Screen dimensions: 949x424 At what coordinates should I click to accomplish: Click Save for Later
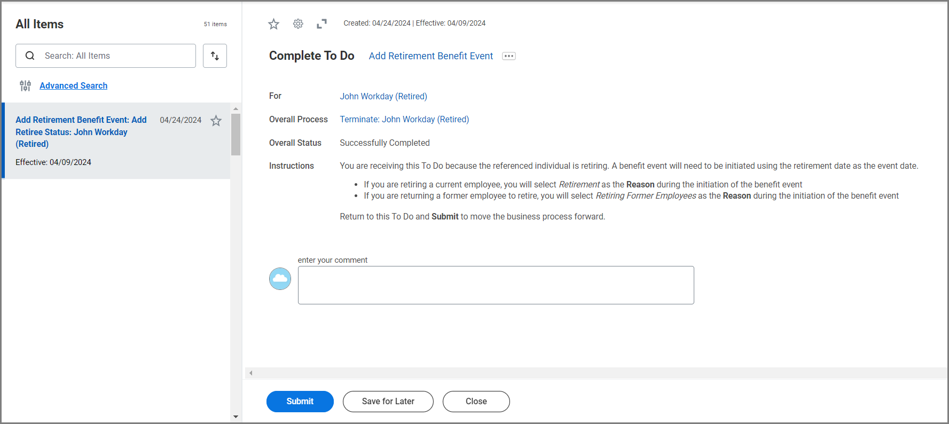pos(388,402)
